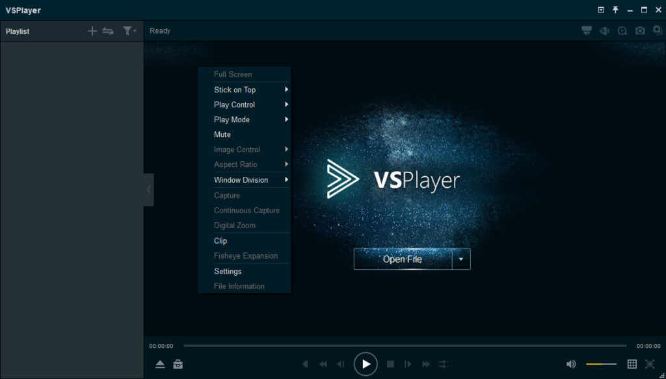This screenshot has height=379, width=666.
Task: Select Fisheye Expansion in the context menu
Action: click(245, 256)
